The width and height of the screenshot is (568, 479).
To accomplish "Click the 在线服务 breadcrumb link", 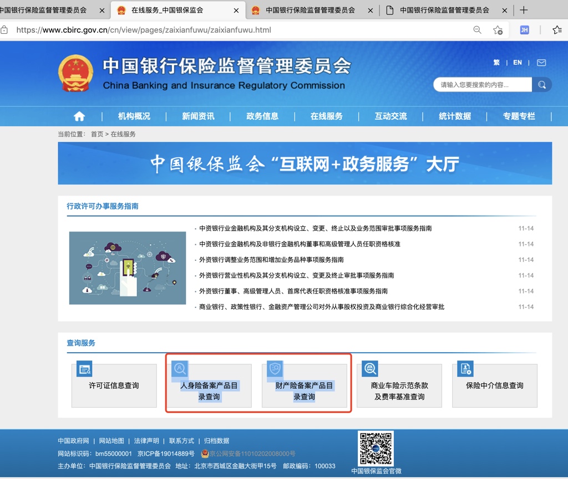I will tap(123, 134).
